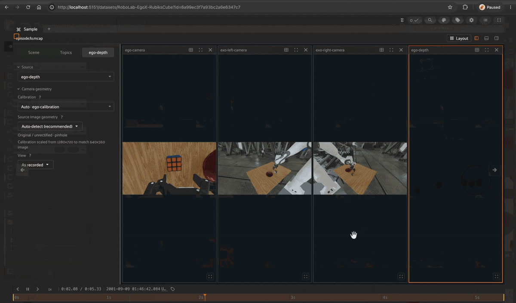Click the timeline scrubber at the 3s mark
Image resolution: width=516 pixels, height=303 pixels.
point(293,297)
